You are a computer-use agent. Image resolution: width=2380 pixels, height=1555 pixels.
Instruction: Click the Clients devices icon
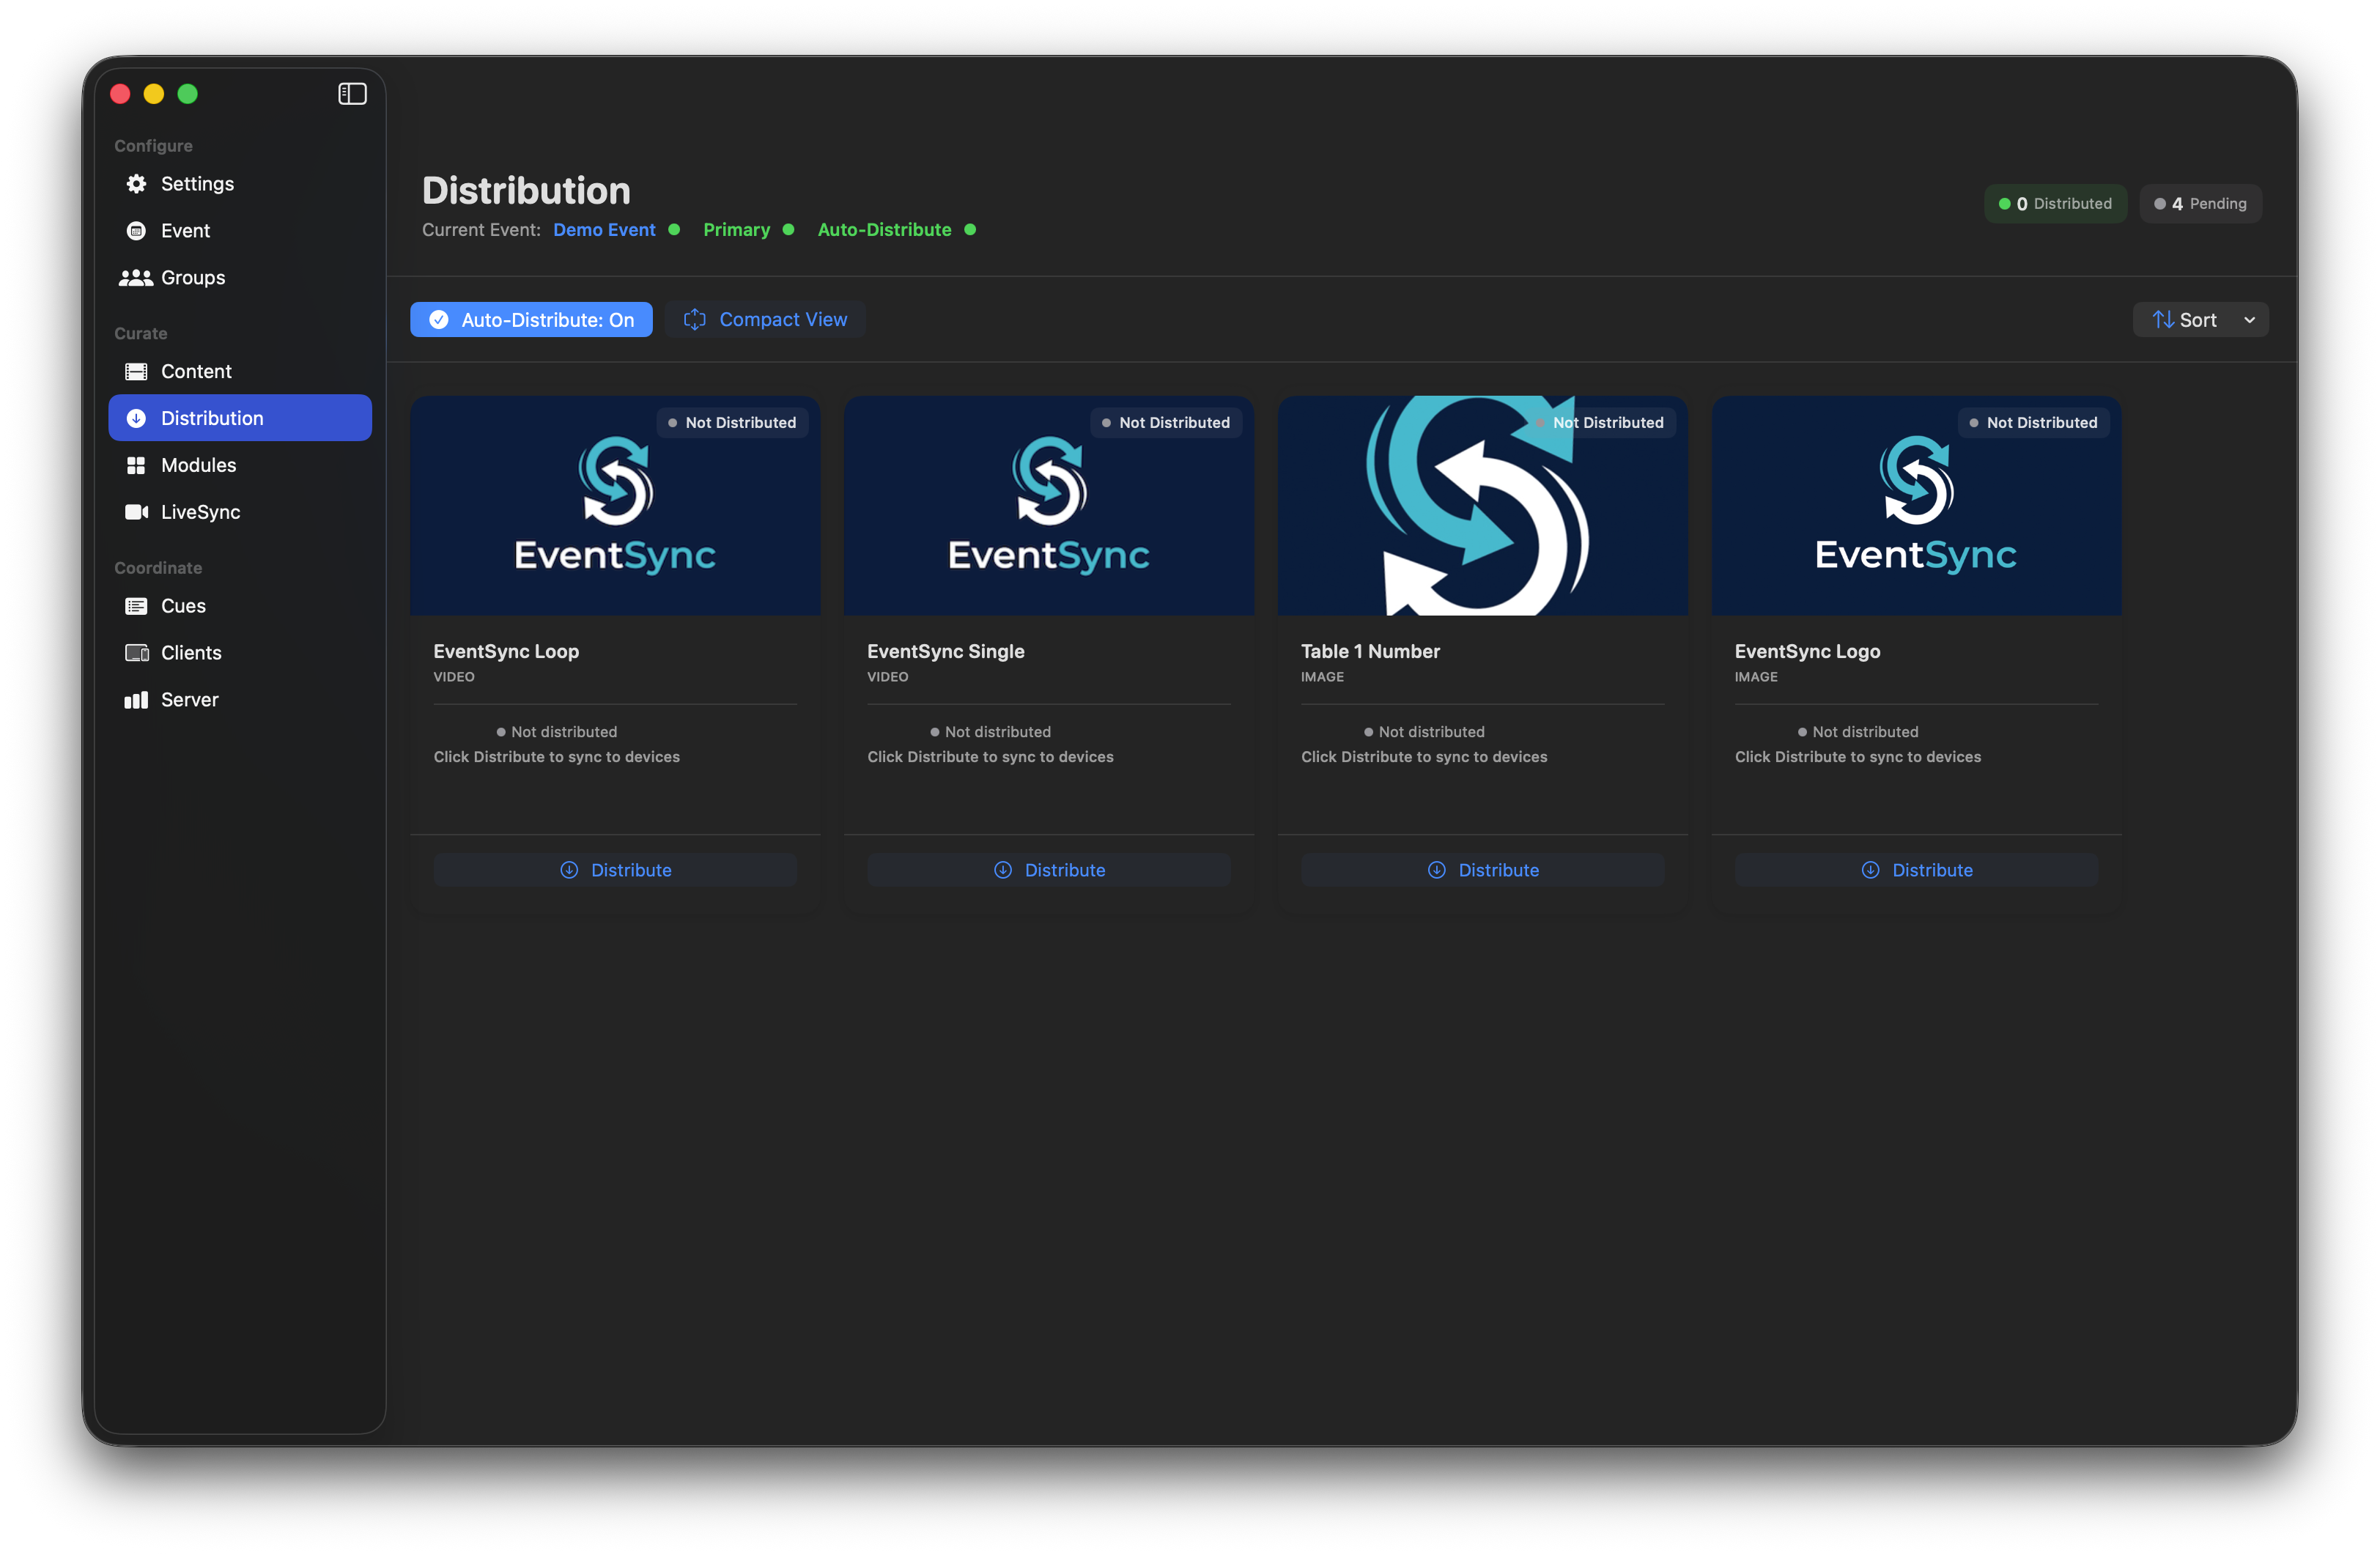tap(136, 653)
